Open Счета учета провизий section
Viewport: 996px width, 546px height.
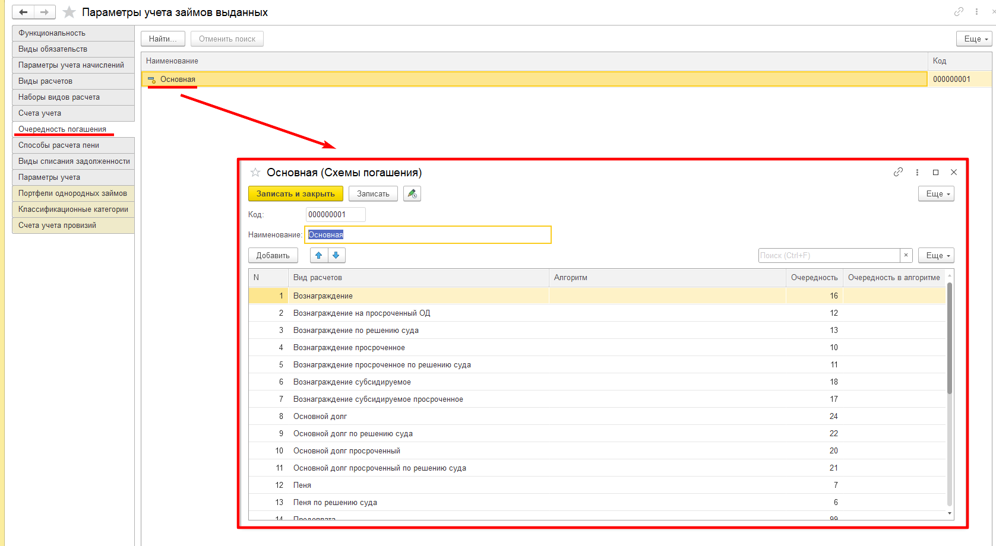73,226
